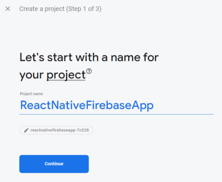
Task: Click the blue Continue button
Action: [x=54, y=164]
